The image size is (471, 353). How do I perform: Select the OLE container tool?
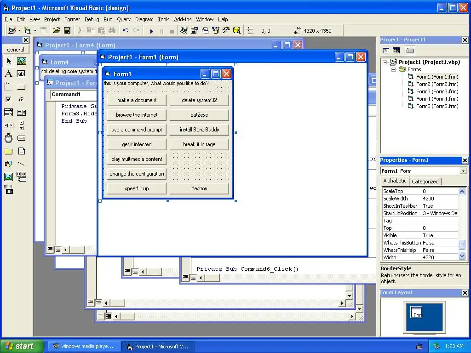pyautogui.click(x=9, y=190)
